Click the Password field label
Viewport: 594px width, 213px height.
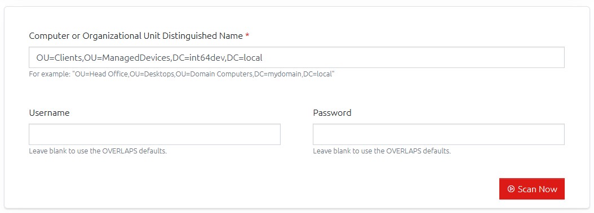[x=333, y=112]
